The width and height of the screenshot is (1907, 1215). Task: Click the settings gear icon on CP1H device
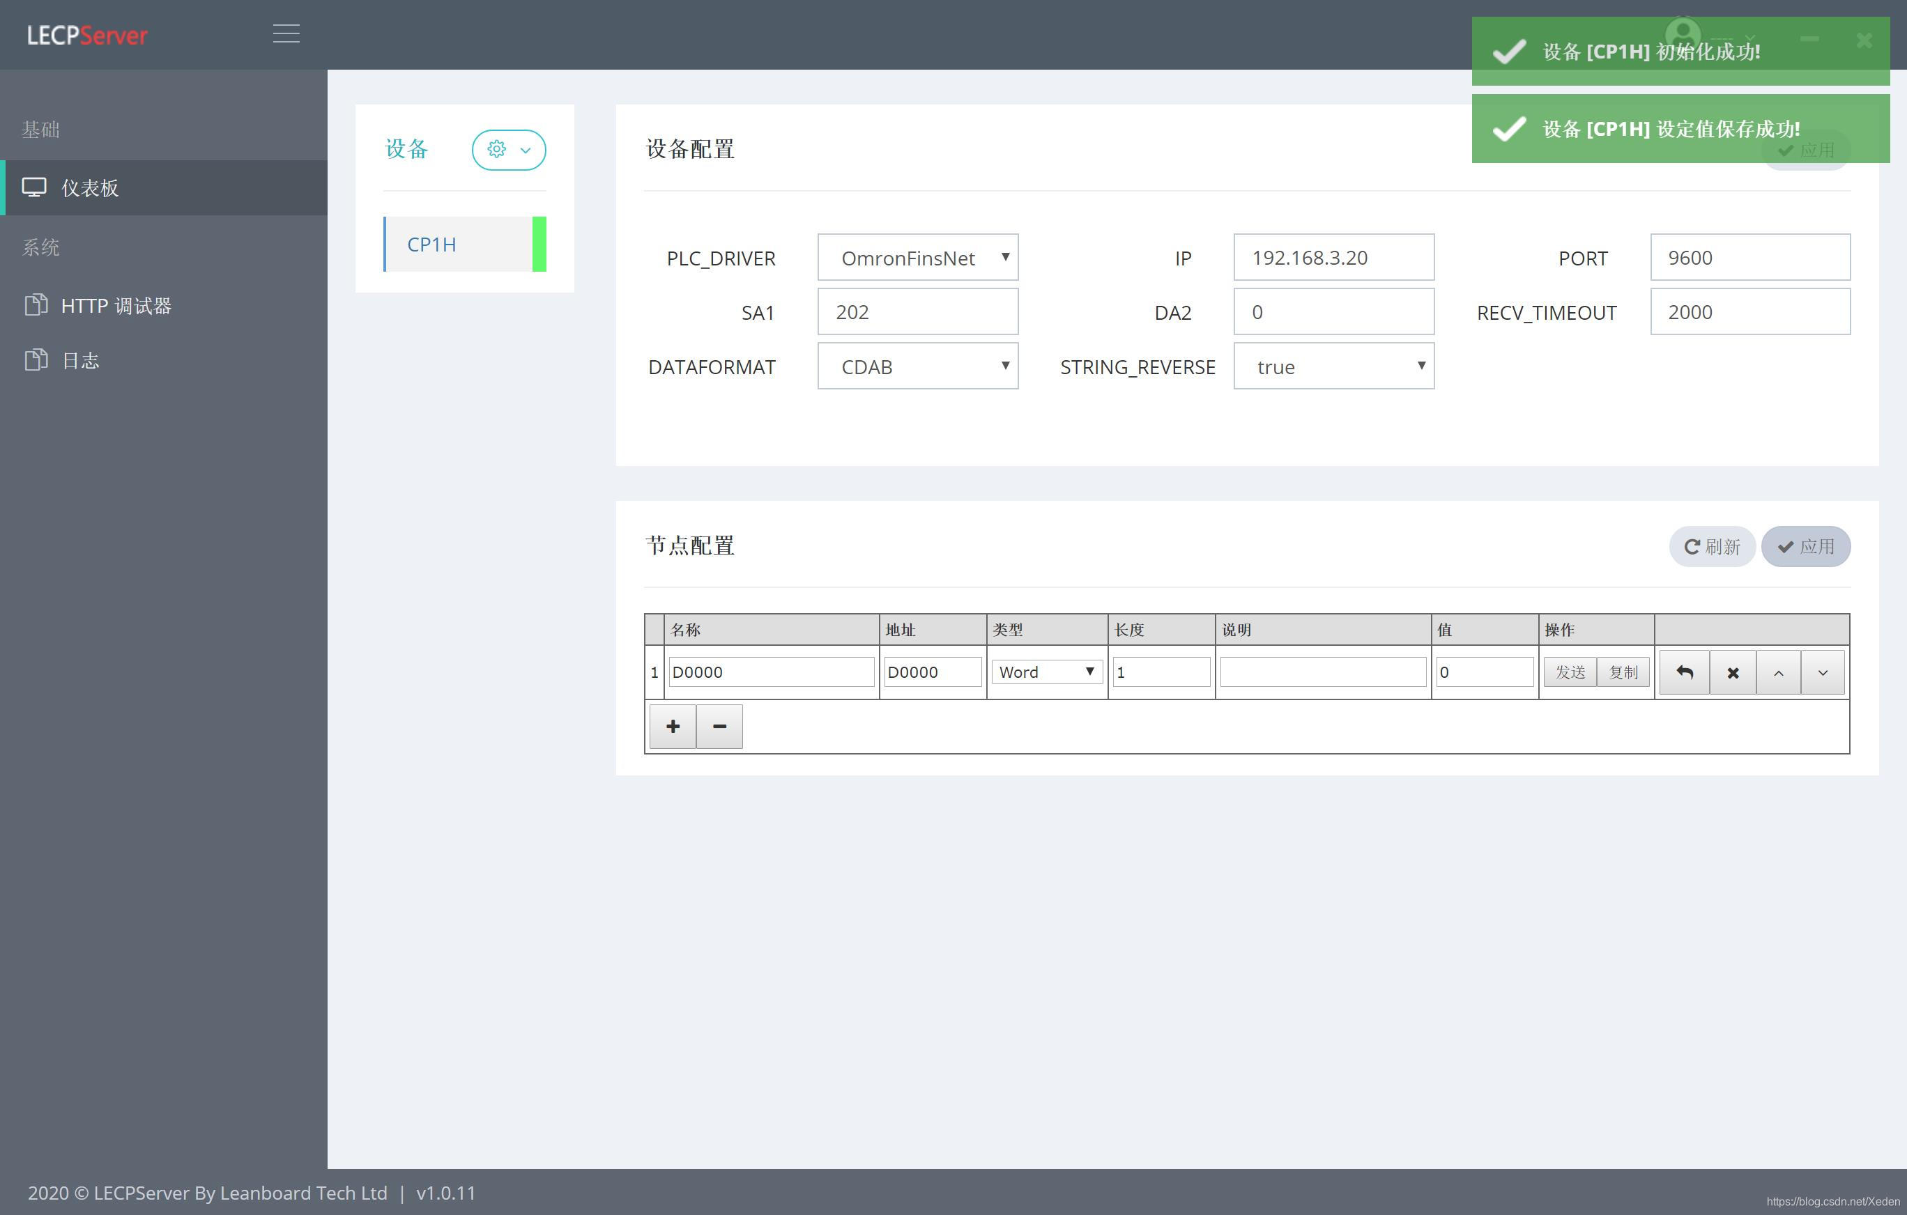[x=496, y=148]
